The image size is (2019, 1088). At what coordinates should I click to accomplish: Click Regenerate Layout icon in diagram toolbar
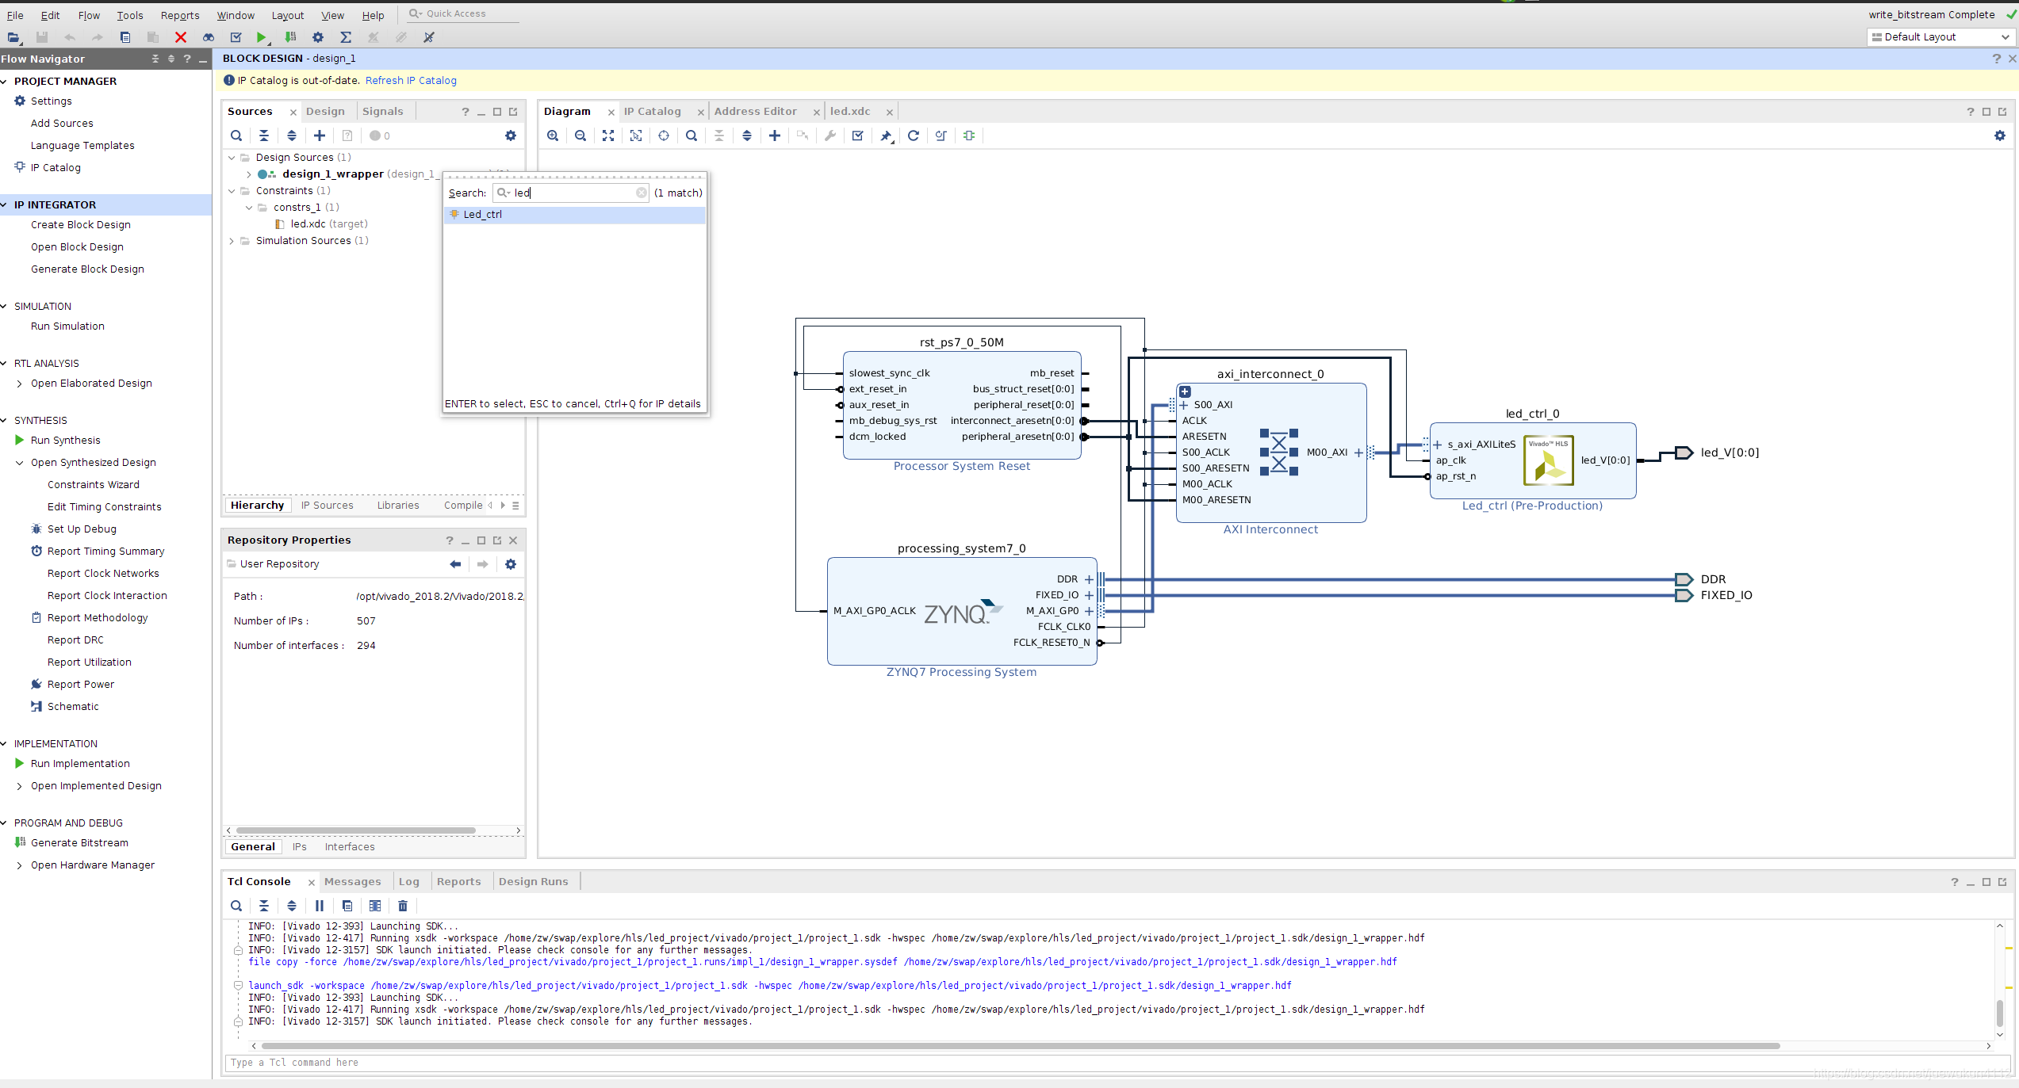pyautogui.click(x=914, y=136)
